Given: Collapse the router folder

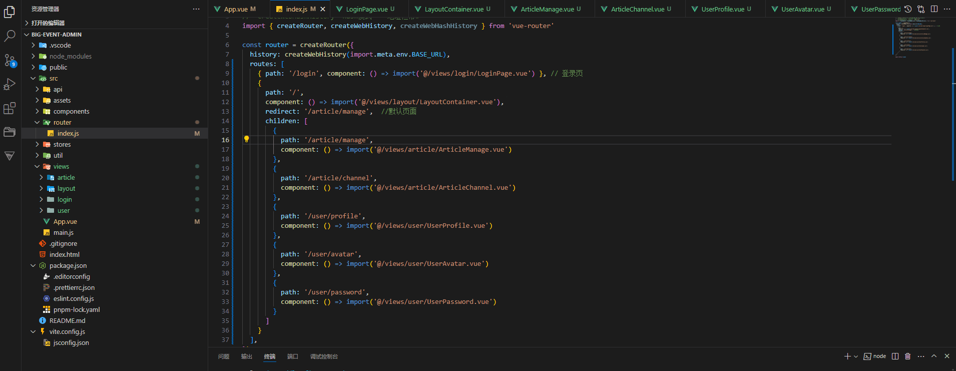Looking at the screenshot, I should [x=114, y=122].
